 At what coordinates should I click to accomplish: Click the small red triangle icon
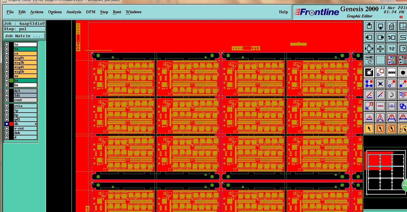tap(369, 117)
